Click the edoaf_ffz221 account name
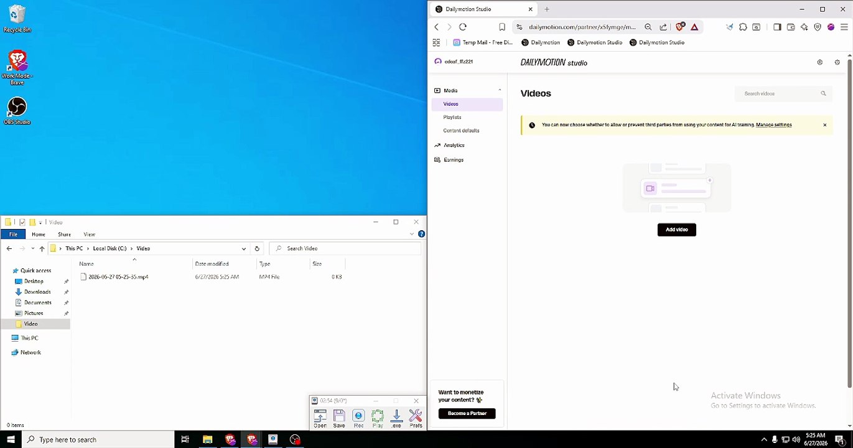This screenshot has width=853, height=448. 459,62
